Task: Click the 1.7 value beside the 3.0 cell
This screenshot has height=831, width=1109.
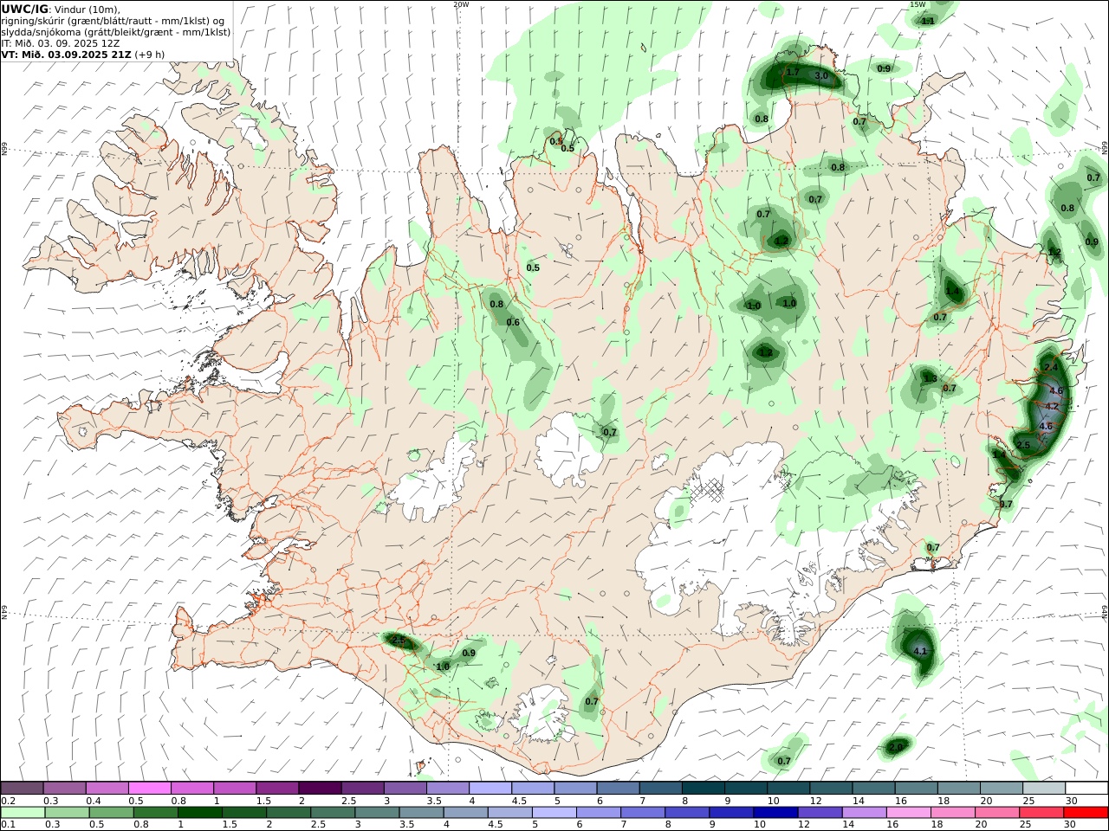Action: click(792, 72)
